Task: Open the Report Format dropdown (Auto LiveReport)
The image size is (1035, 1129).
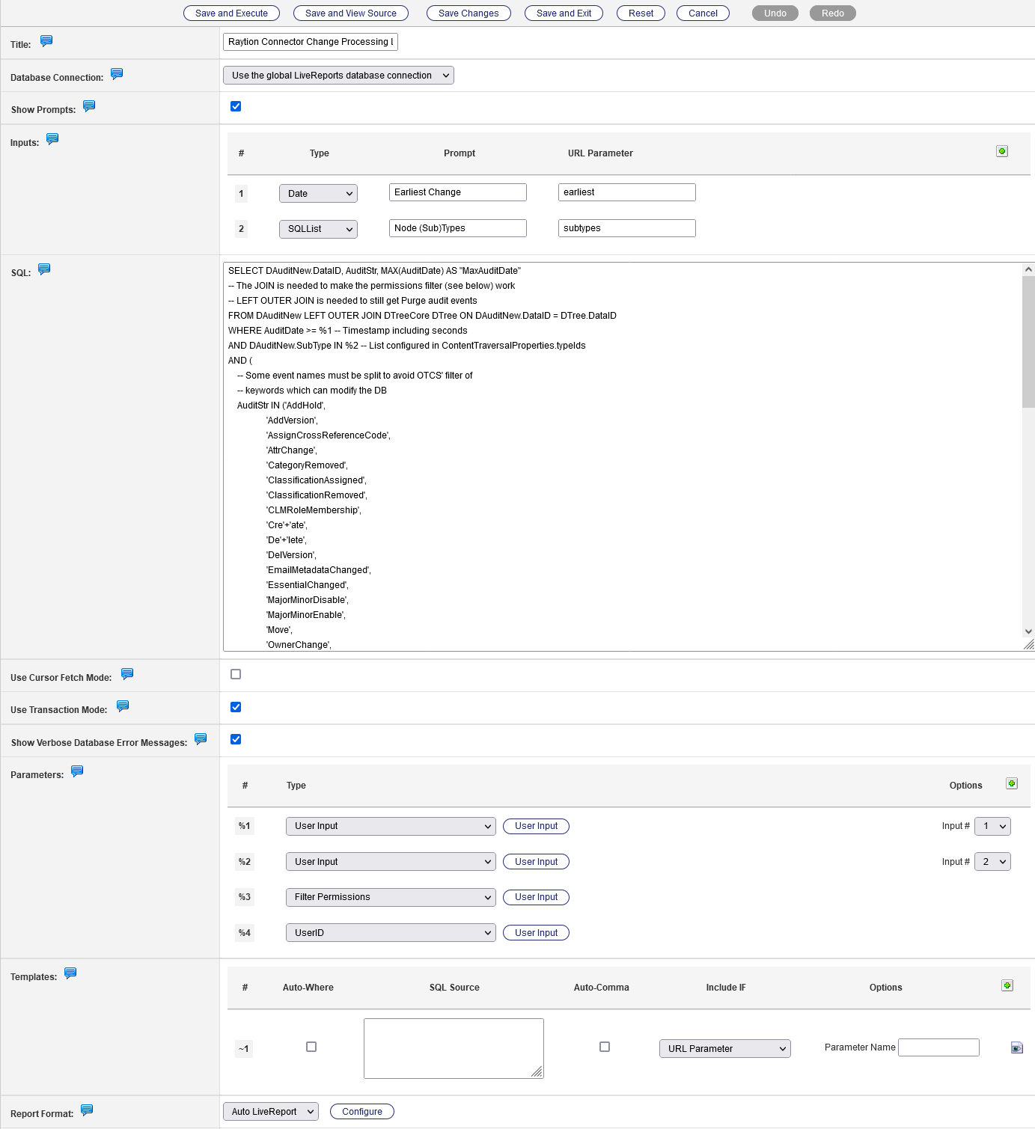Action: pyautogui.click(x=270, y=1111)
